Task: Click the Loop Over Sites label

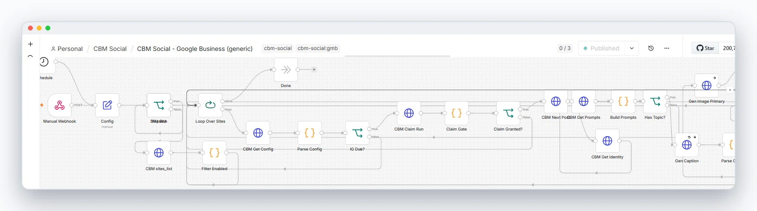Action: click(x=210, y=121)
